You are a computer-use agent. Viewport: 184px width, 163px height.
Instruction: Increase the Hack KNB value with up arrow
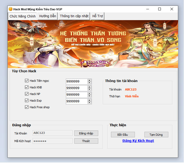pos(89,87)
